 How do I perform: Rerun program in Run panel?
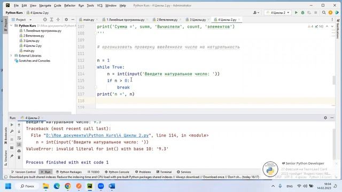pos(12,125)
